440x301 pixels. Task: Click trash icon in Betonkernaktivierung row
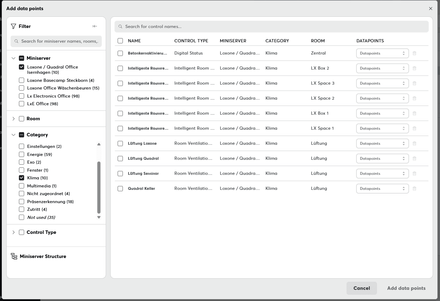click(x=414, y=53)
